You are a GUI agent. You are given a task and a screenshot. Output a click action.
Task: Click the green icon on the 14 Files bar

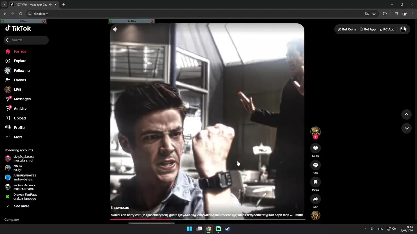pyautogui.click(x=110, y=21)
